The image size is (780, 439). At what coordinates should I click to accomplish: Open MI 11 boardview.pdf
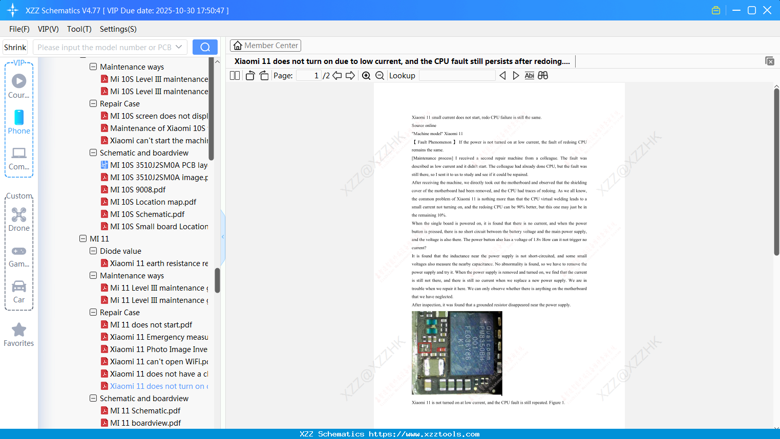coord(141,423)
